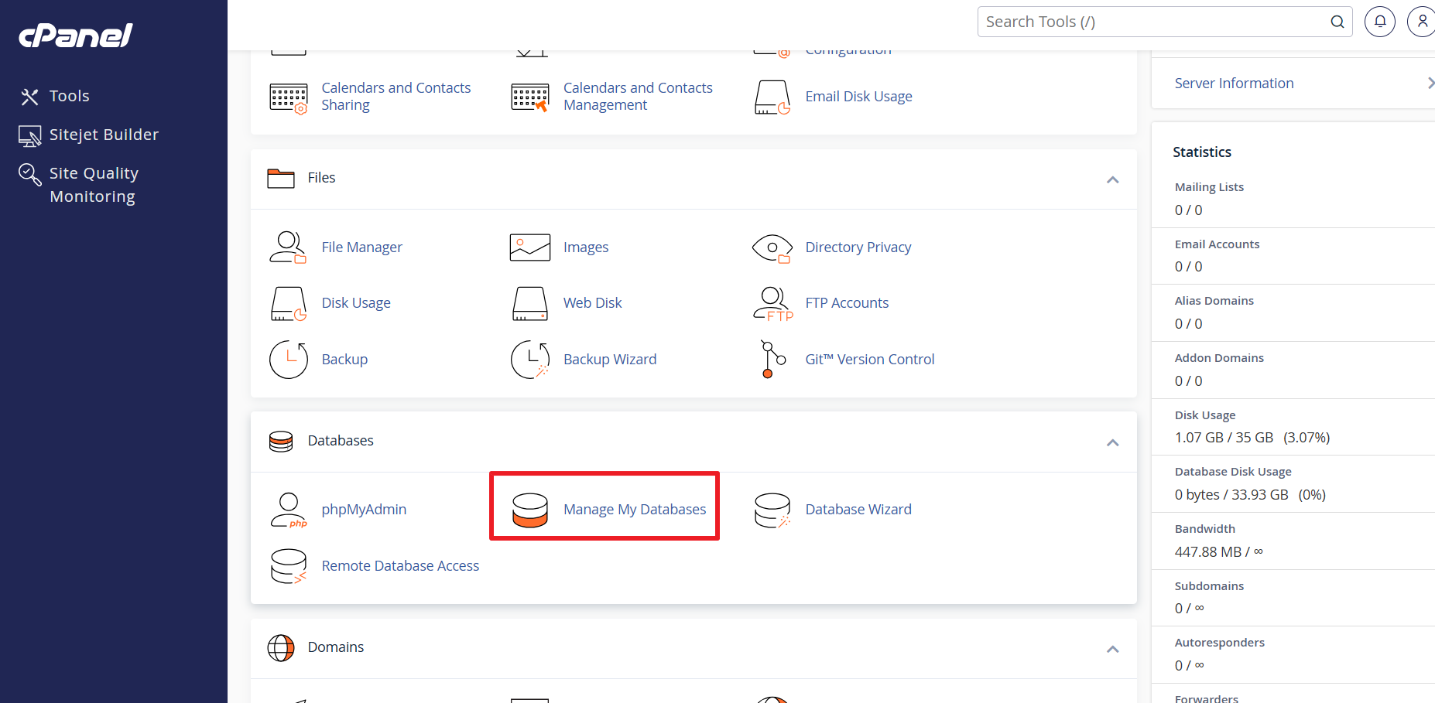Open FTP Accounts link
The width and height of the screenshot is (1435, 703).
[x=847, y=303]
